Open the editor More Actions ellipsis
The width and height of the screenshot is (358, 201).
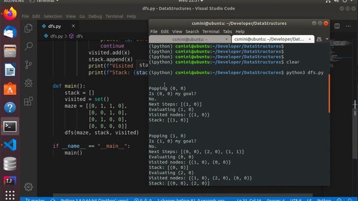pyautogui.click(x=348, y=26)
